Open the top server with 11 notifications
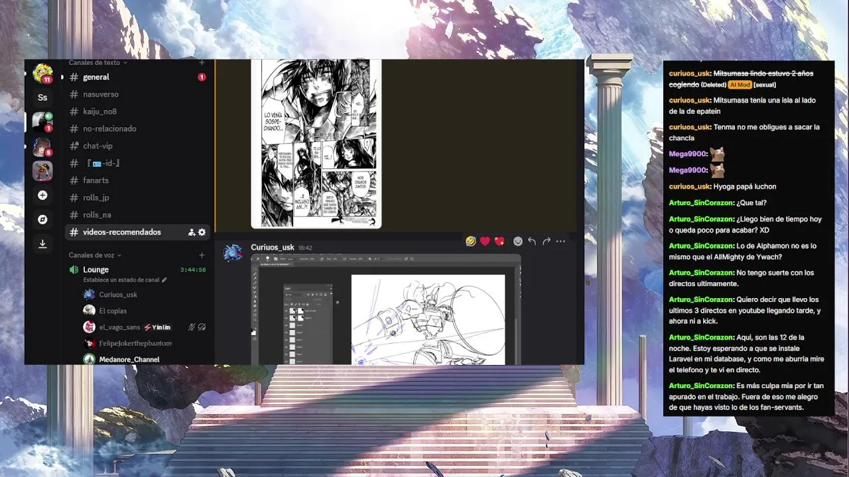Viewport: 849px width, 477px height. (x=42, y=73)
